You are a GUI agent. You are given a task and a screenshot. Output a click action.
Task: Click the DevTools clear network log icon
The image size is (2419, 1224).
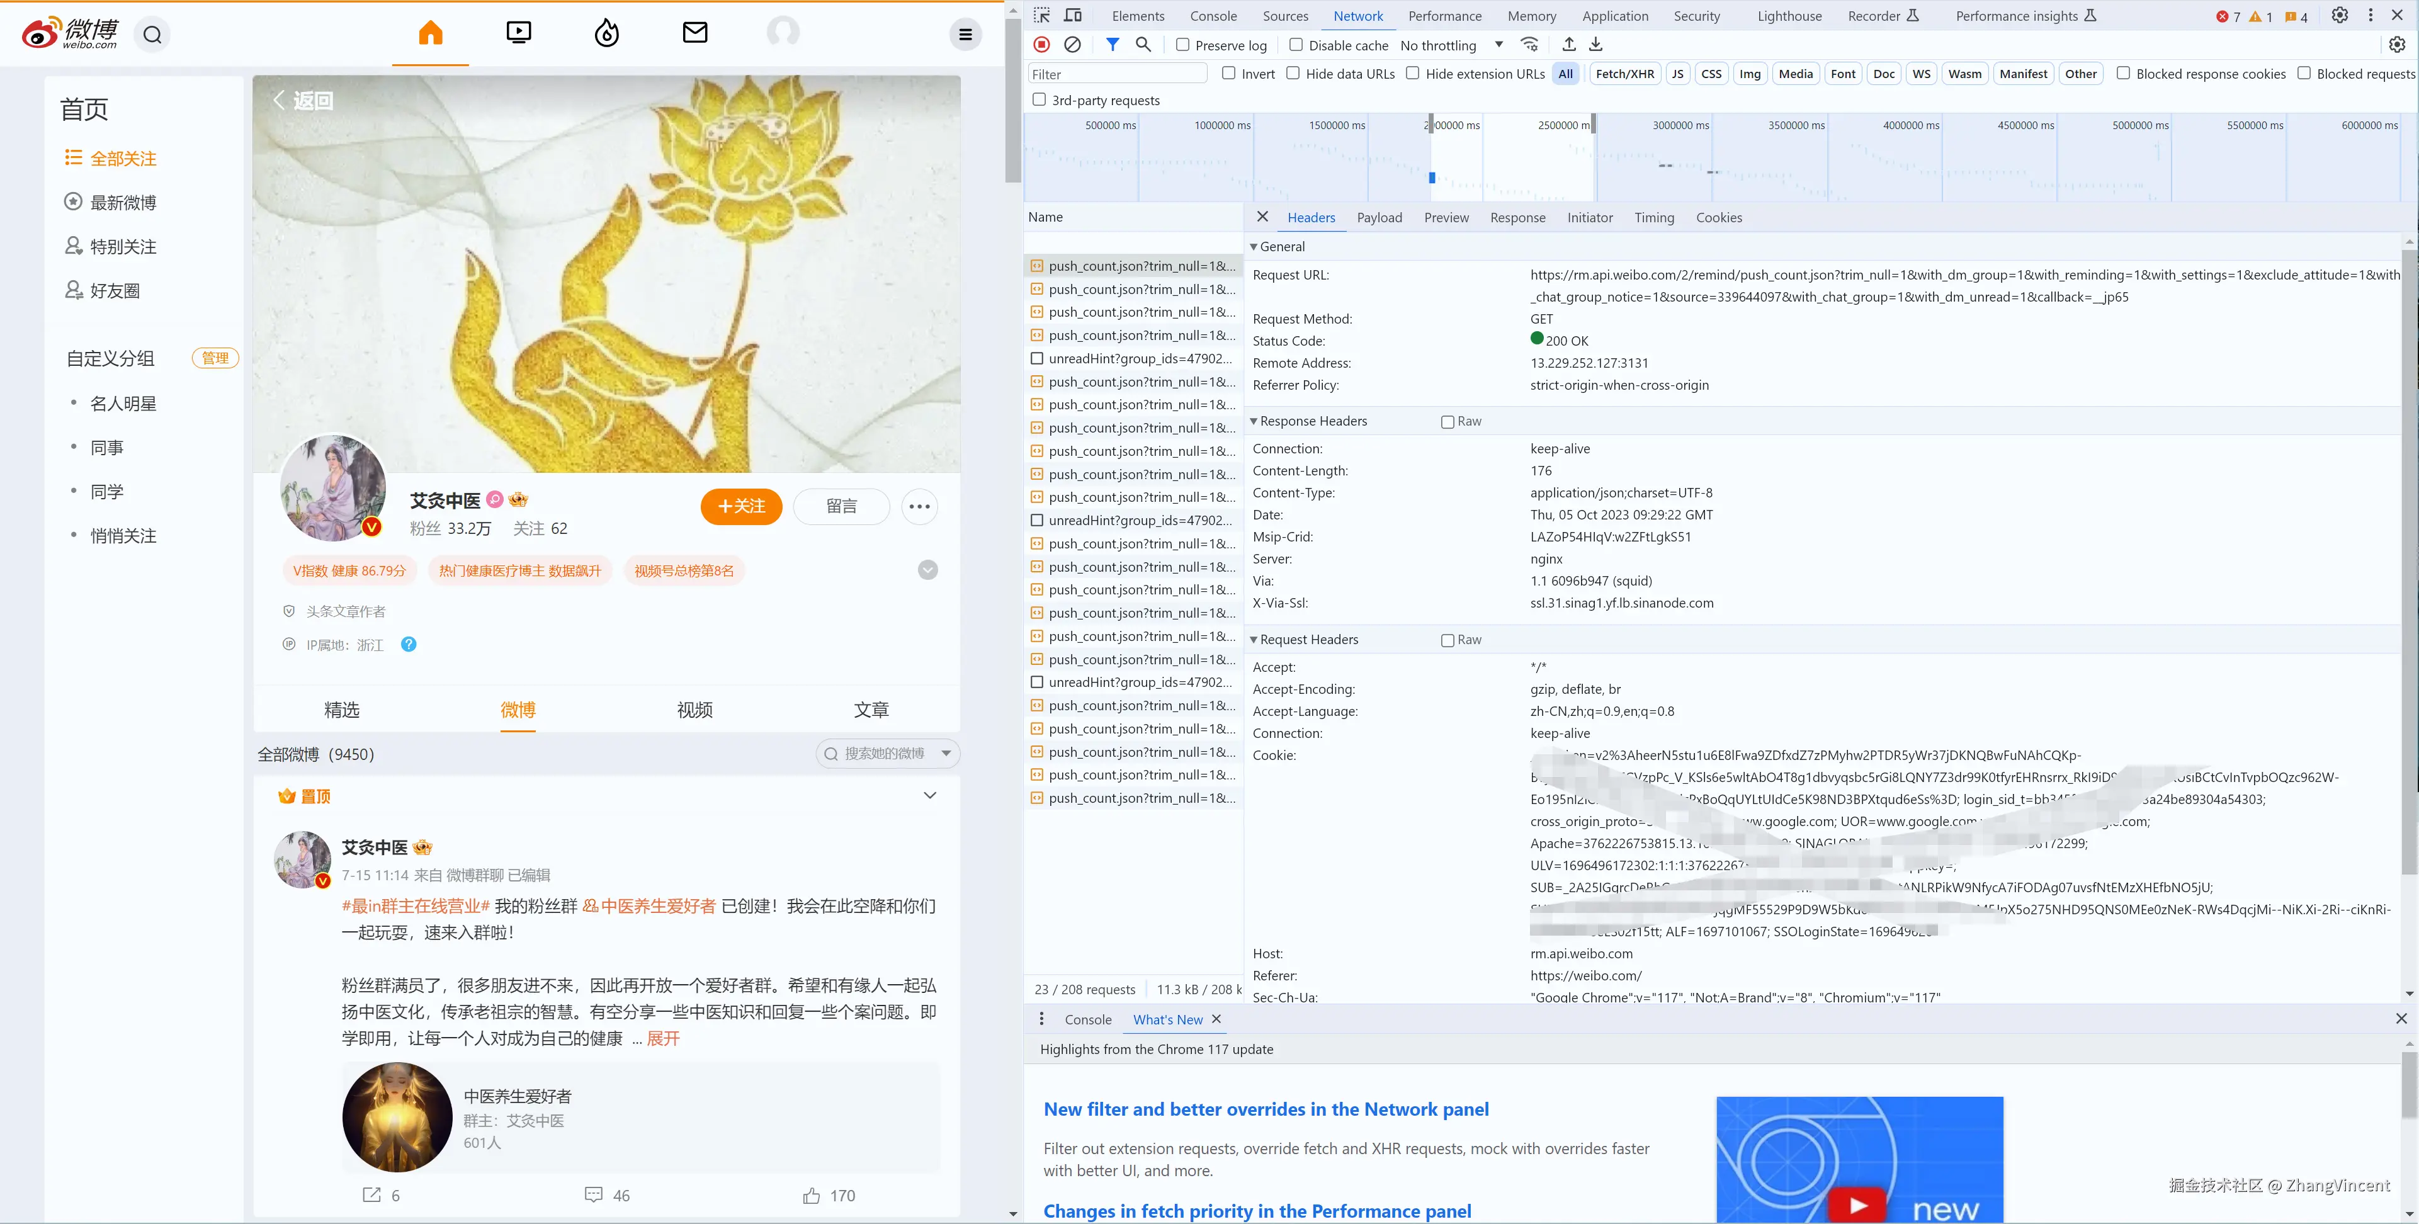click(1072, 44)
